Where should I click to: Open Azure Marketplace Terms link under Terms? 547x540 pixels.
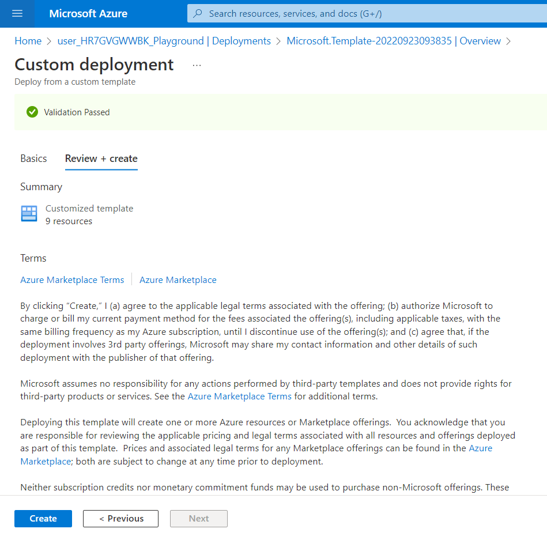click(x=72, y=280)
